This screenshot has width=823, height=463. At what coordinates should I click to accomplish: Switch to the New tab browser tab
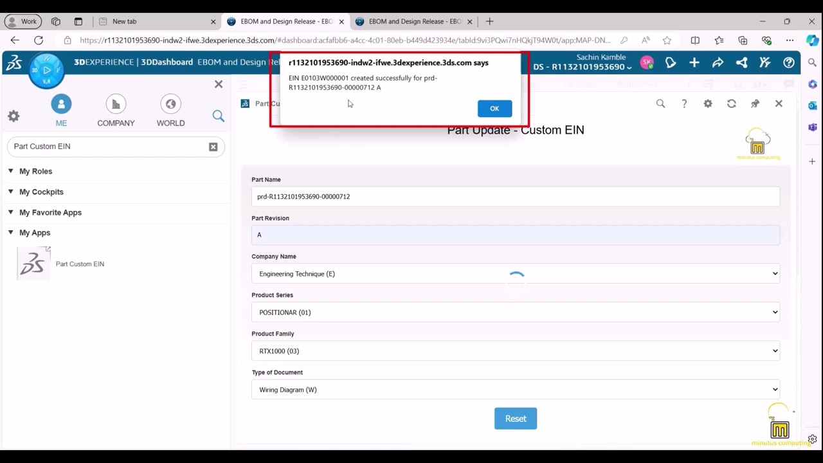pos(158,21)
